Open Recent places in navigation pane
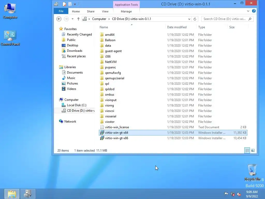 (76, 56)
